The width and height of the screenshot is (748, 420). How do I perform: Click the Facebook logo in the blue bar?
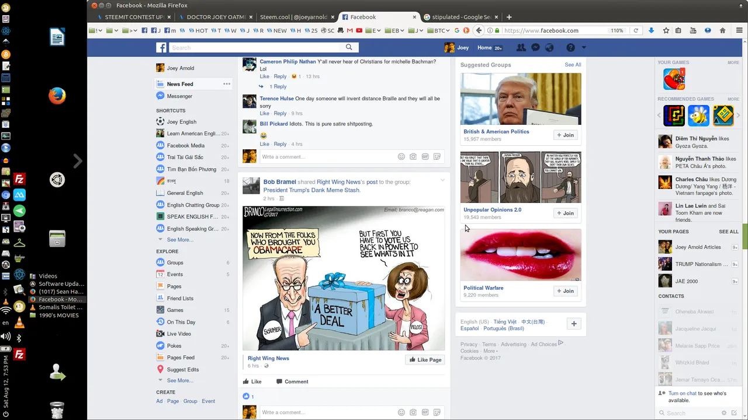pyautogui.click(x=161, y=47)
